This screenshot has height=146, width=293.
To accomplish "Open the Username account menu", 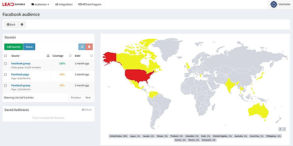I will point(280,4).
